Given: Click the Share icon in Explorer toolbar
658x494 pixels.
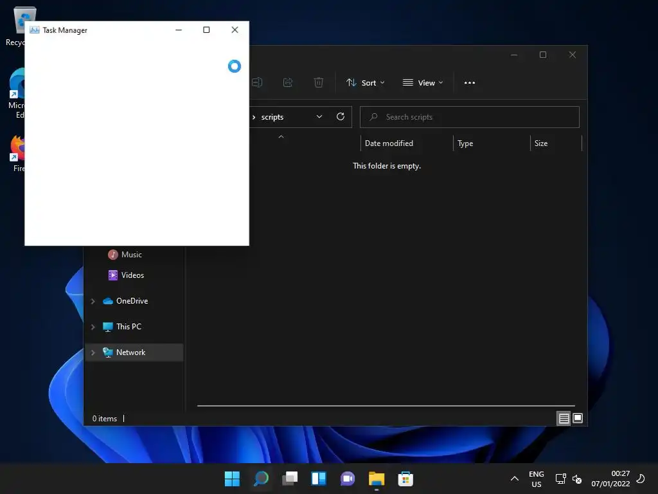Looking at the screenshot, I should point(288,82).
